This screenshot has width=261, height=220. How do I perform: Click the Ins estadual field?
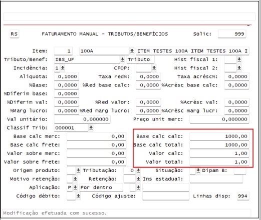pos(216,179)
